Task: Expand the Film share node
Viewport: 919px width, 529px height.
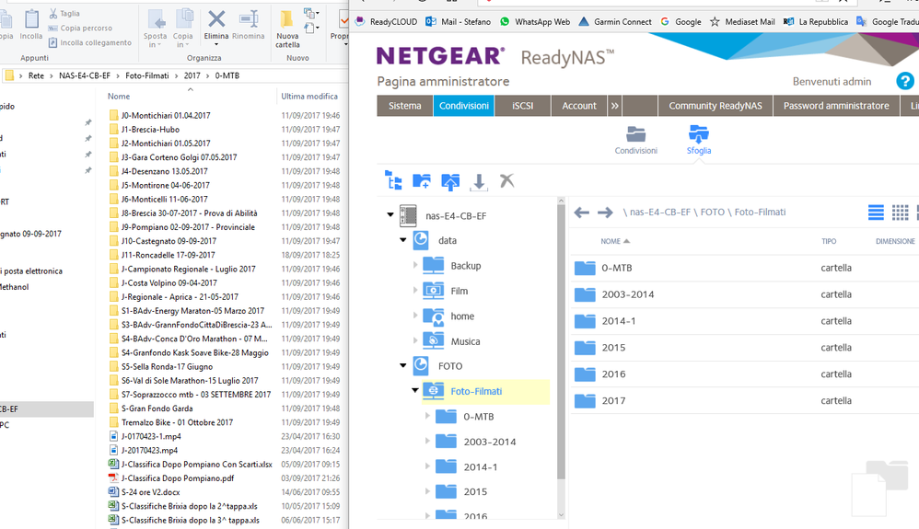Action: (415, 290)
